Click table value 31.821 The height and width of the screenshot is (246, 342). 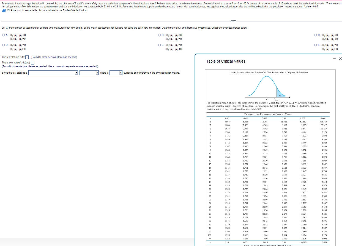[284, 122]
